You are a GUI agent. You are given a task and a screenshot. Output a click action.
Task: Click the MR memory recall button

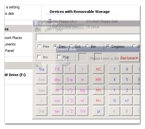point(99,80)
